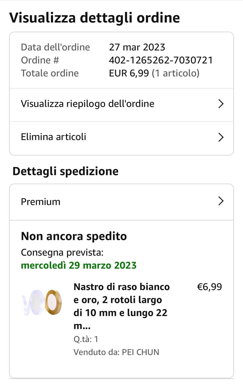Click seller name PEI CHUN
The width and height of the screenshot is (243, 384).
coord(141,352)
